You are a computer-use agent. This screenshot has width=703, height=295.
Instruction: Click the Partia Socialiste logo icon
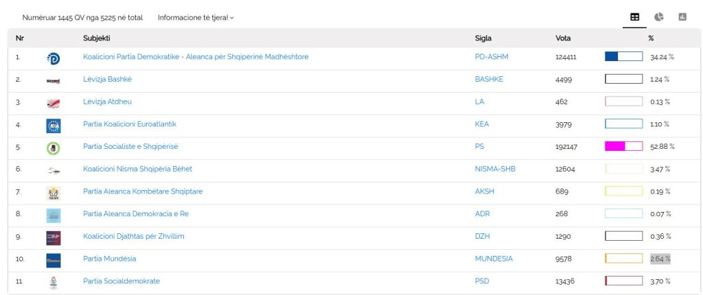(53, 147)
